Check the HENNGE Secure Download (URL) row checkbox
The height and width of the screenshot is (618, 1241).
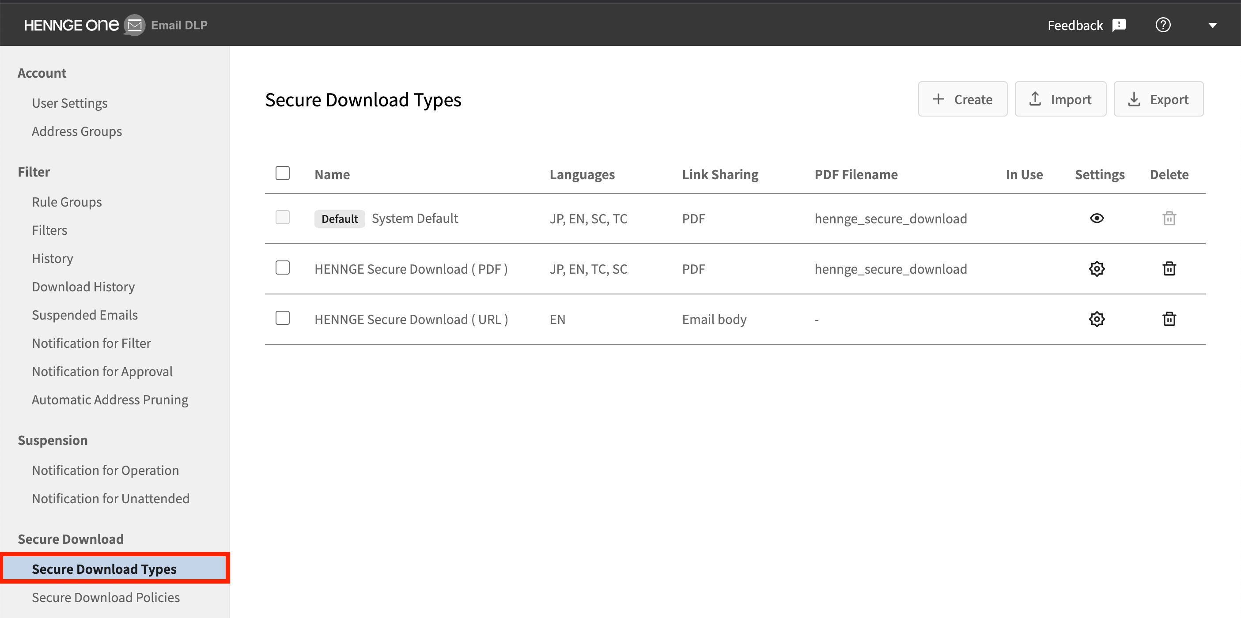[282, 318]
